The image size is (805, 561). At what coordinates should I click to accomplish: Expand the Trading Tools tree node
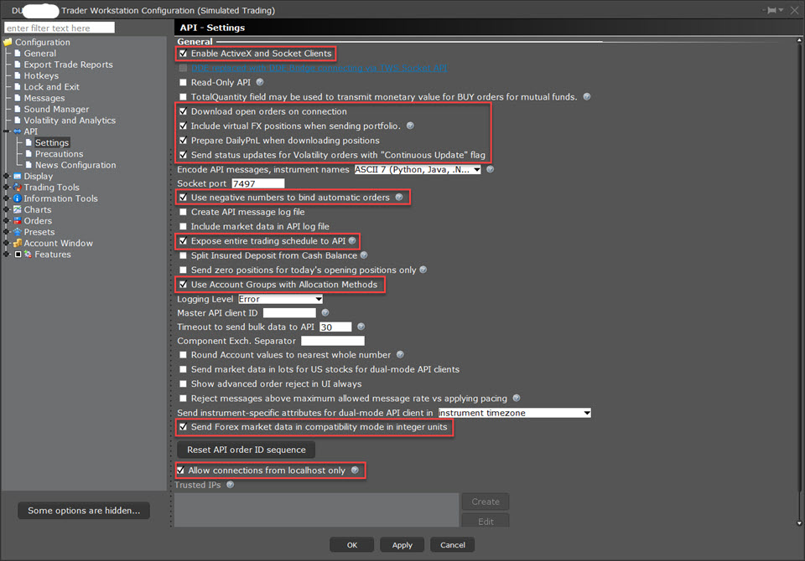click(8, 188)
